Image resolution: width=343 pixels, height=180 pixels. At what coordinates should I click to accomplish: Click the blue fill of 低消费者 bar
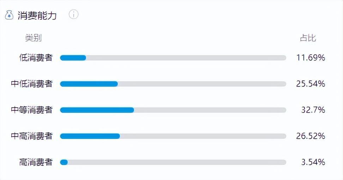[73, 58]
